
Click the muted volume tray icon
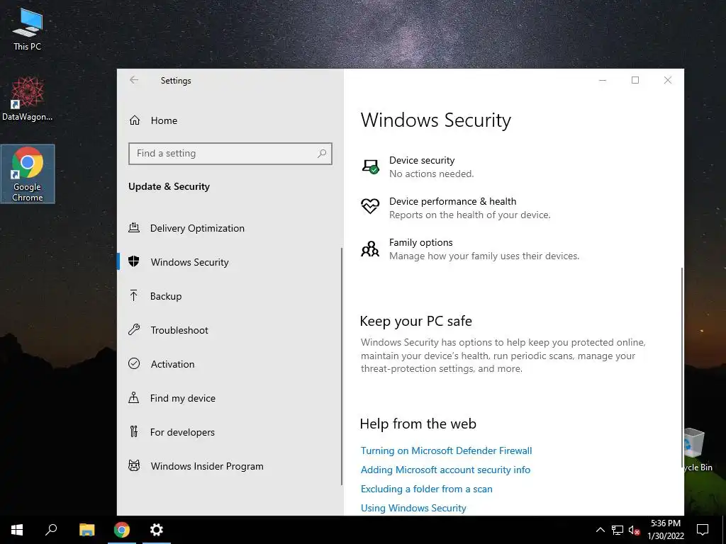[634, 530]
